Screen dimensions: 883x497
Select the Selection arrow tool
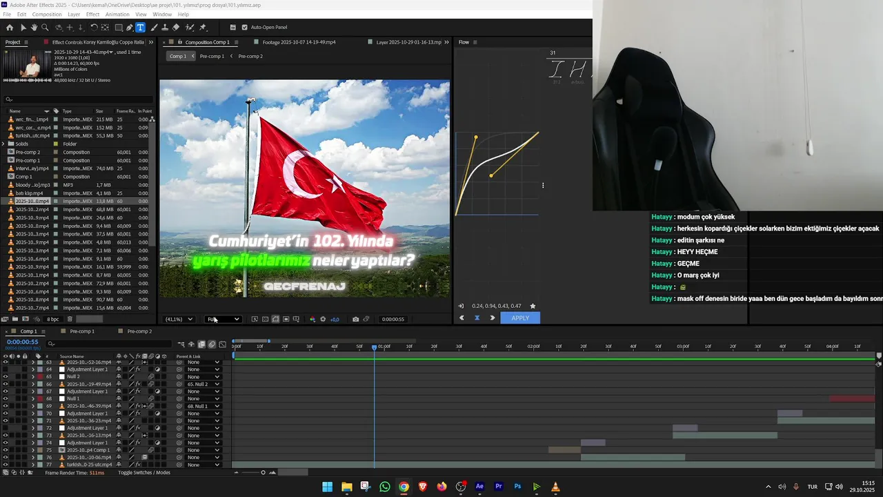[23, 28]
